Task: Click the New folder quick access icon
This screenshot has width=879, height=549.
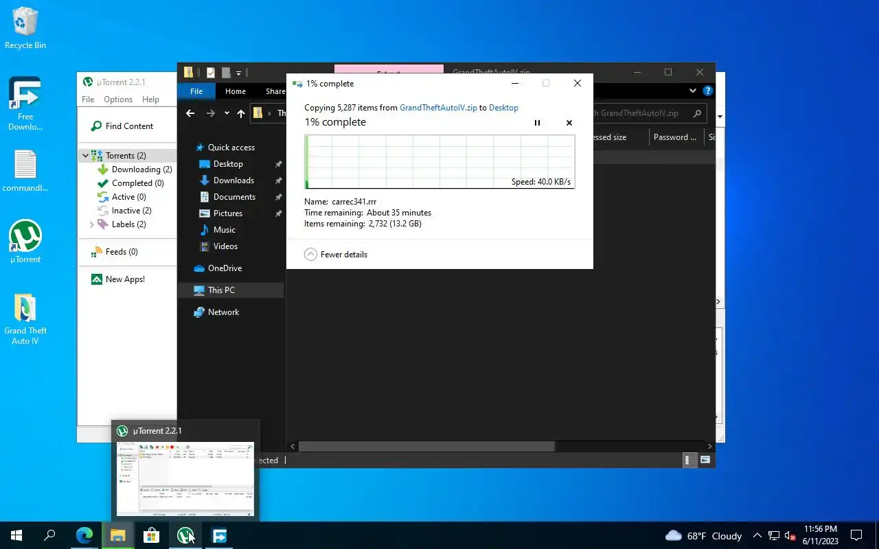Action: click(225, 73)
